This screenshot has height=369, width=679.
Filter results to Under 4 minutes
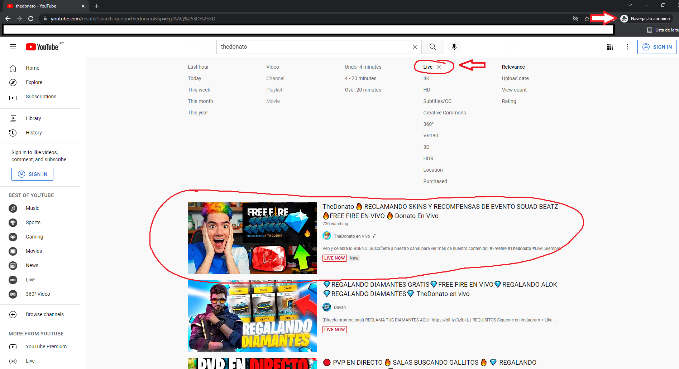(x=363, y=67)
